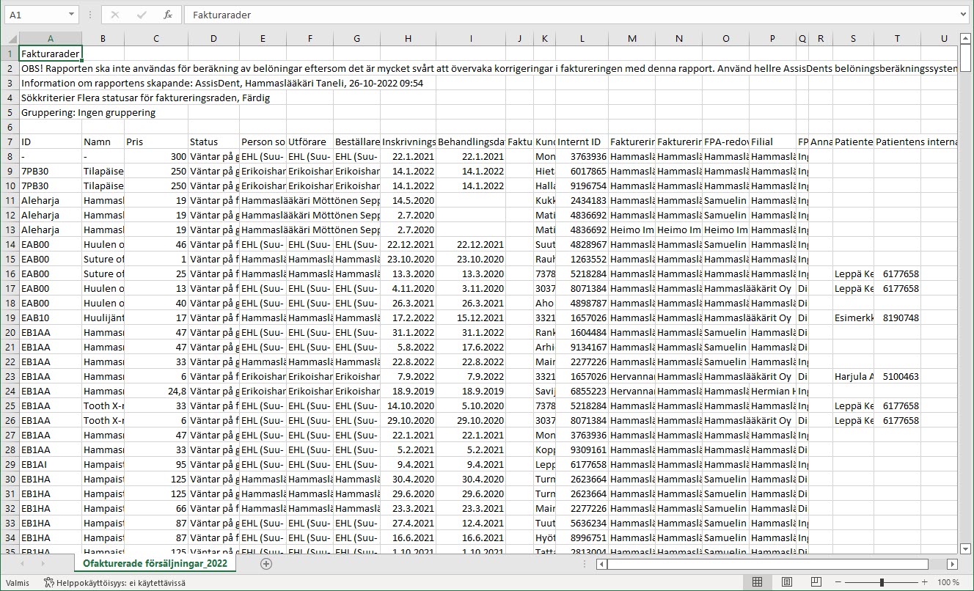Click the accessibility checker icon in status bar
Image resolution: width=974 pixels, height=591 pixels.
[x=49, y=582]
